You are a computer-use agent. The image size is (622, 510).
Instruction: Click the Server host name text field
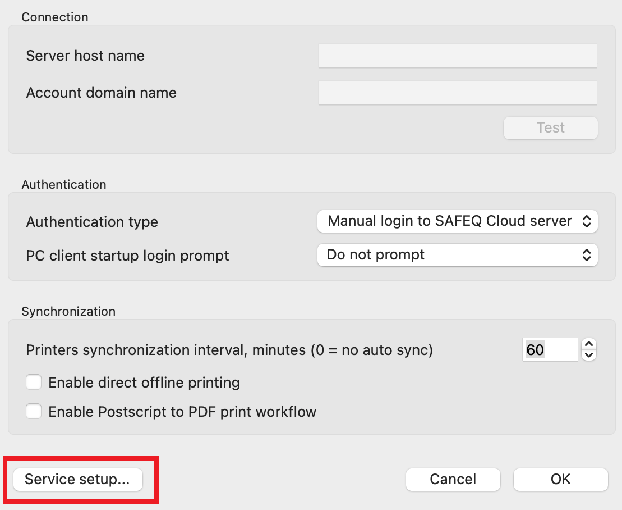point(457,56)
